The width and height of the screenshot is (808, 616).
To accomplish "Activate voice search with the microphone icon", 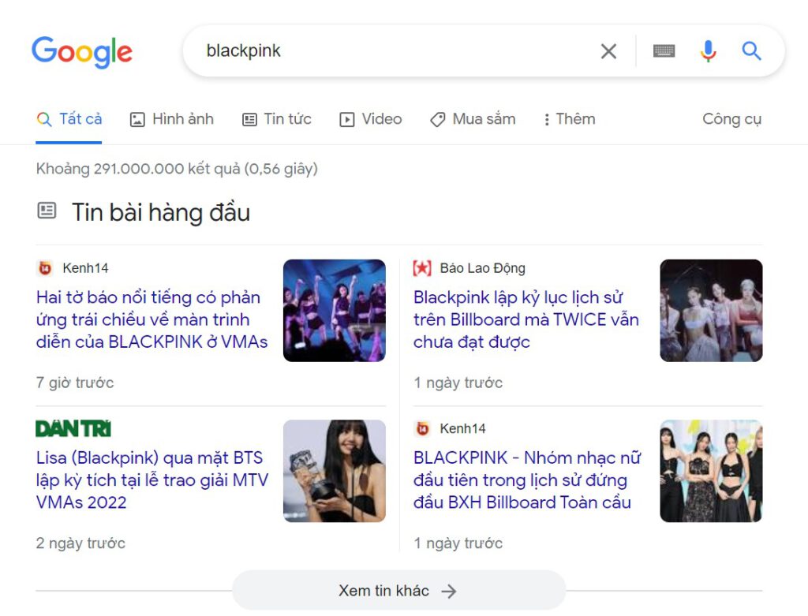I will (x=708, y=50).
